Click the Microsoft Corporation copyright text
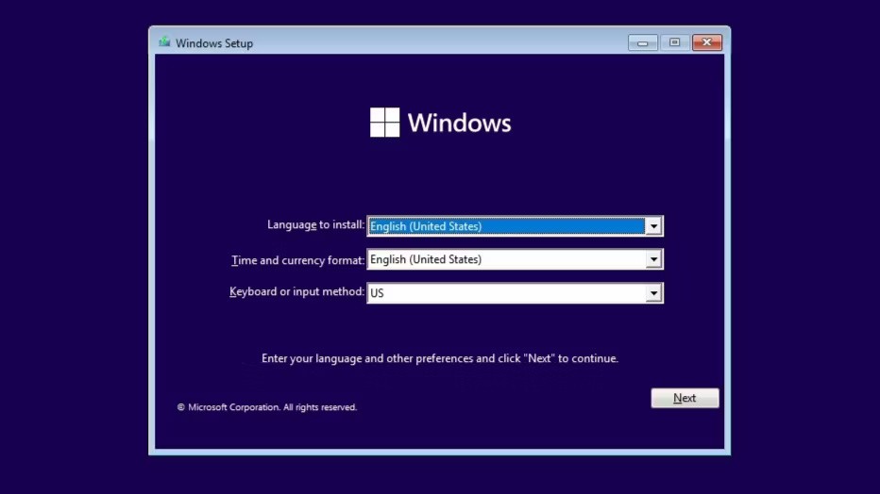 click(x=267, y=407)
